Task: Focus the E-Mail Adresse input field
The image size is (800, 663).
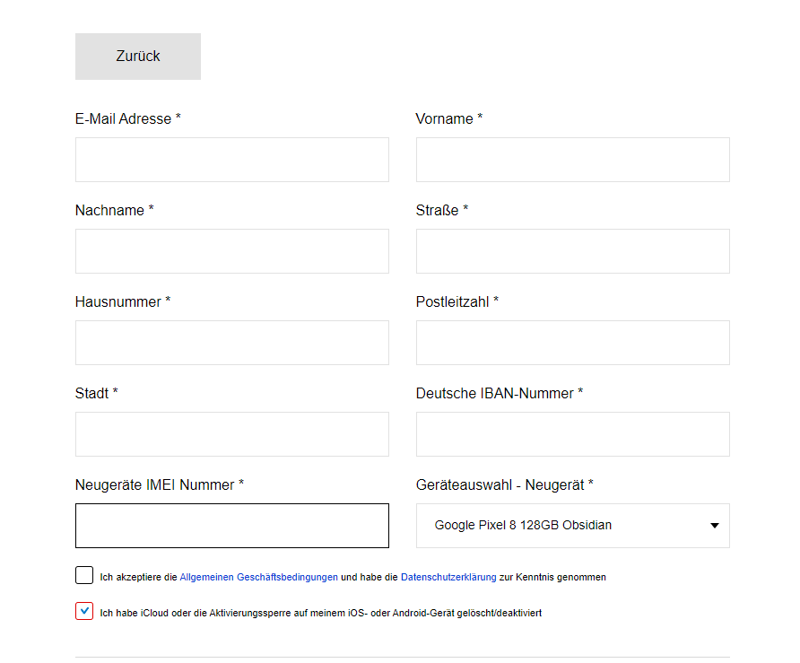Action: pos(232,159)
